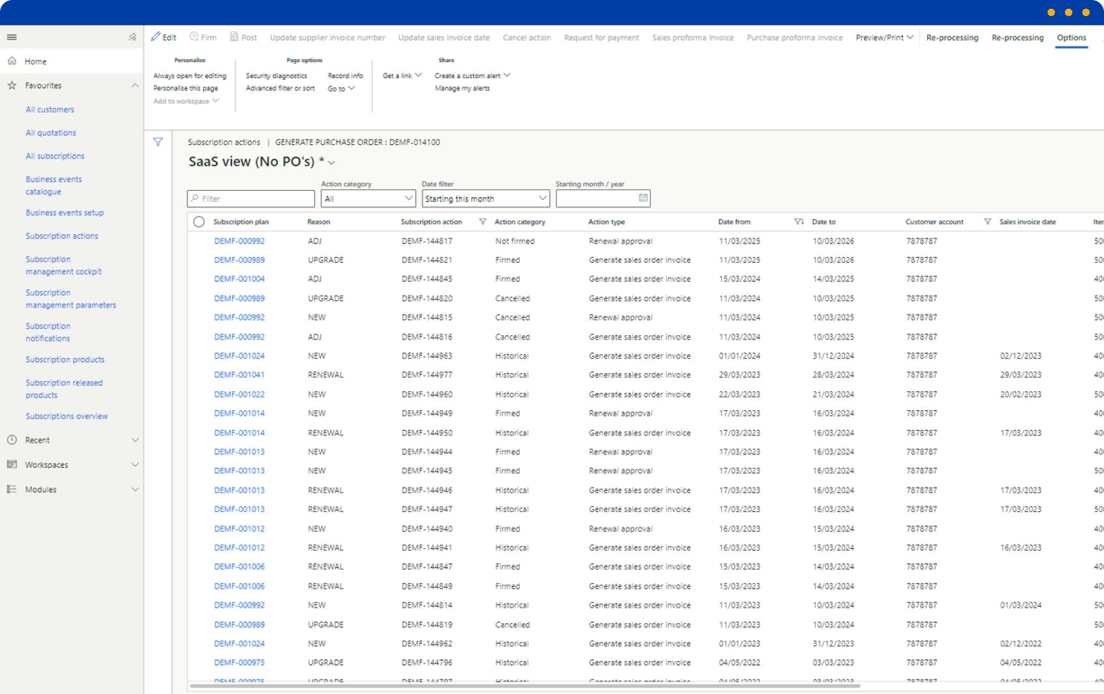The height and width of the screenshot is (694, 1104).
Task: Open subscription plan DEMF-000992
Action: 240,240
